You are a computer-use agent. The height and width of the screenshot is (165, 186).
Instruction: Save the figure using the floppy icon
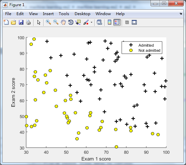point(21,22)
